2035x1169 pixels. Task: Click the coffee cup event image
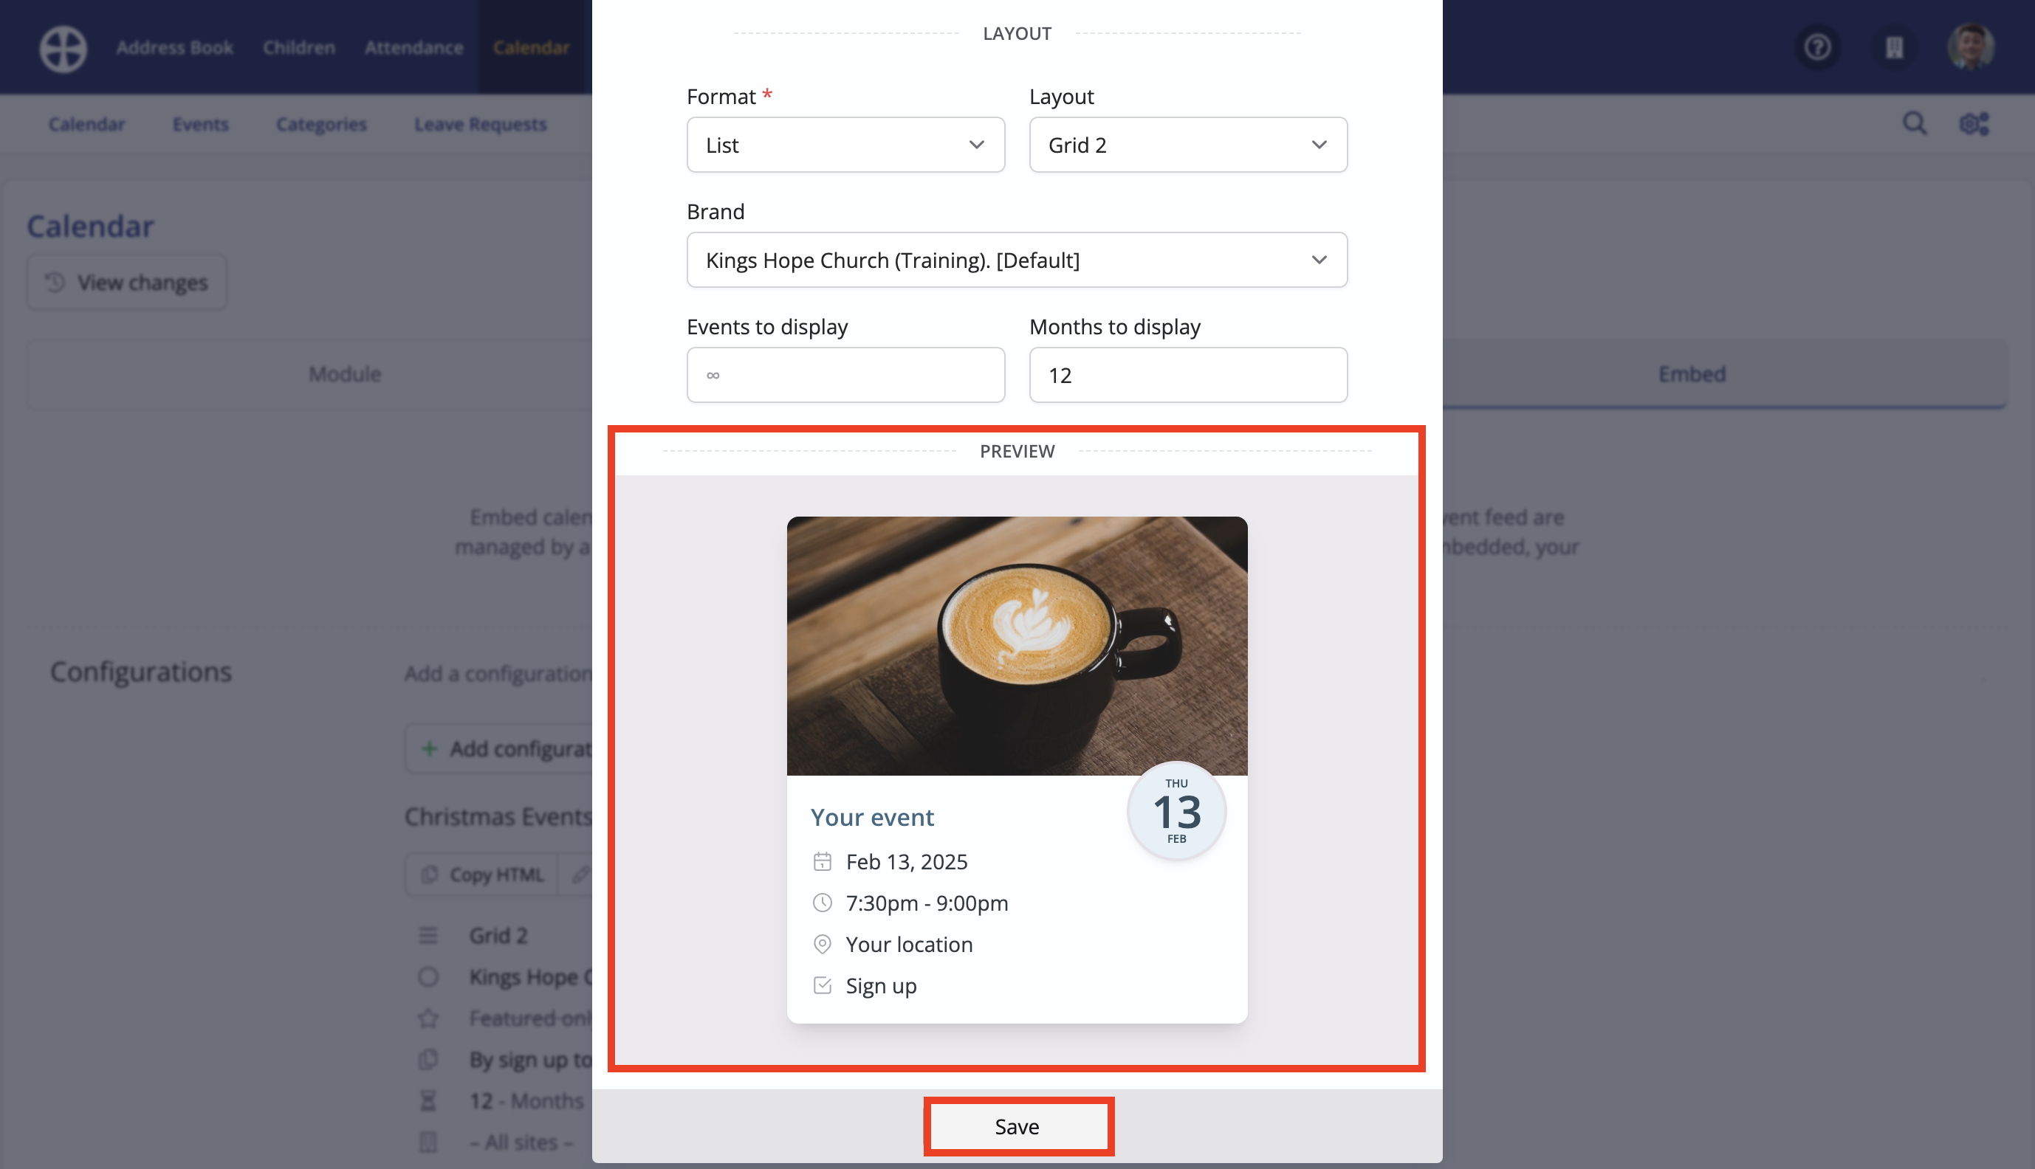pyautogui.click(x=1017, y=646)
